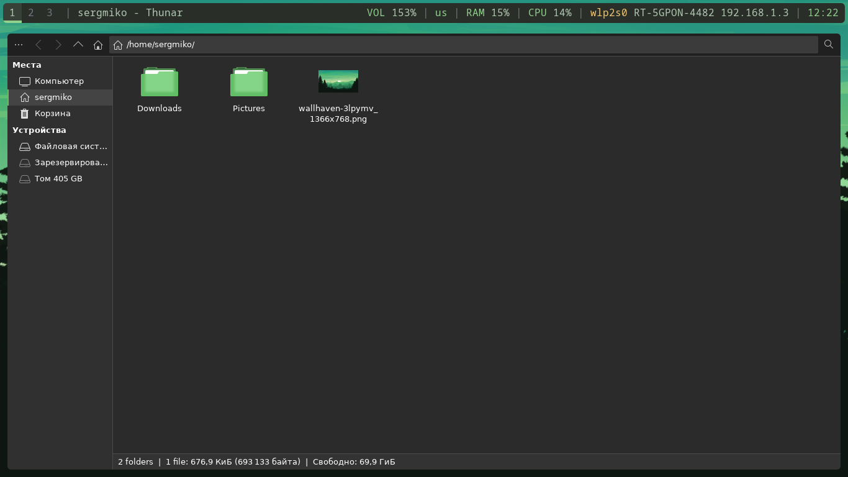Click the VOL 153% indicator

pyautogui.click(x=391, y=12)
